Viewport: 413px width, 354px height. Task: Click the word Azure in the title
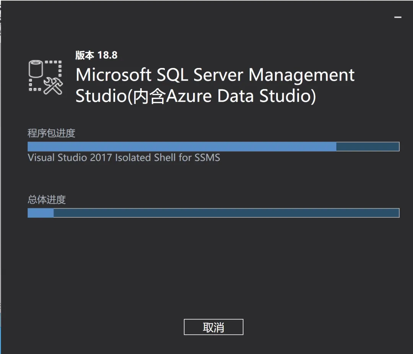[x=189, y=96]
